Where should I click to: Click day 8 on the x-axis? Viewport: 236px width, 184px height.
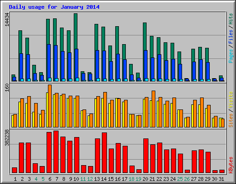coord(64,179)
